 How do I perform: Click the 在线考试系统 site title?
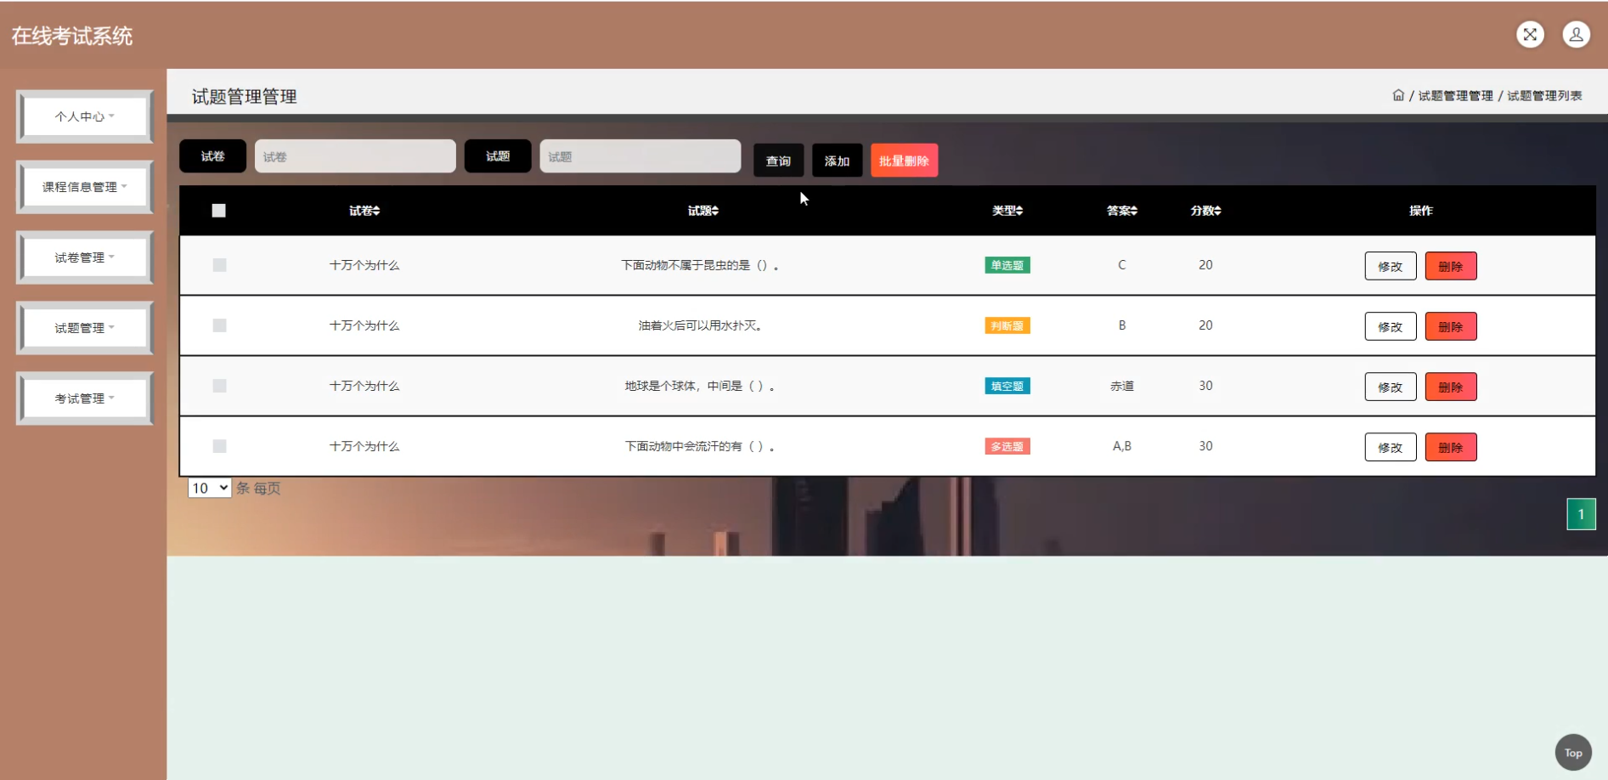coord(72,36)
